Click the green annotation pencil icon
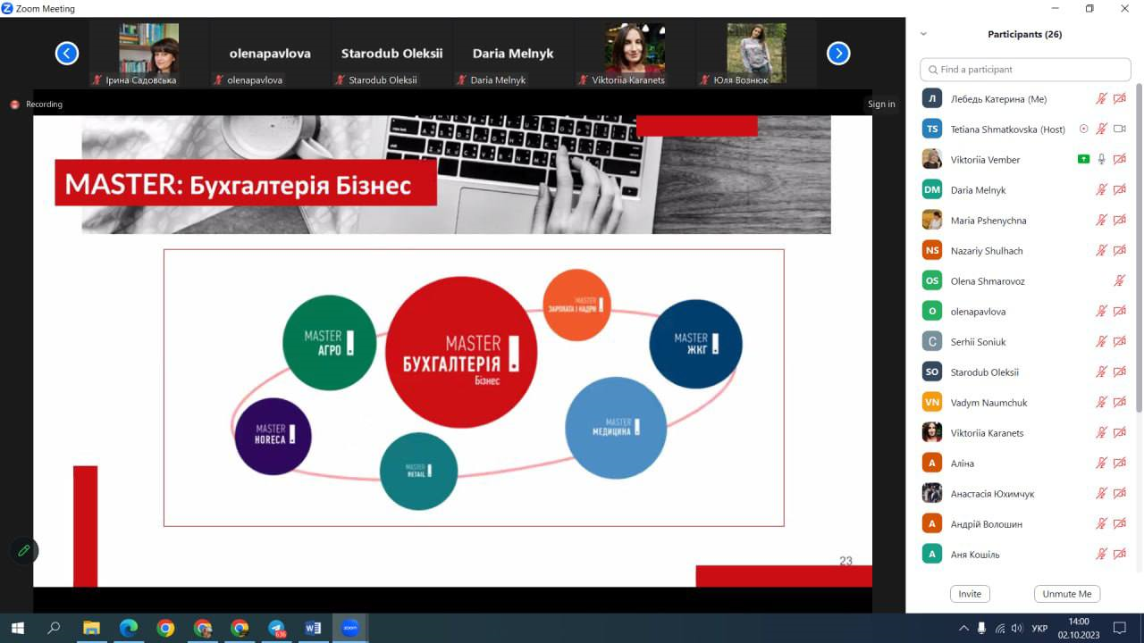This screenshot has width=1144, height=643. pos(24,550)
